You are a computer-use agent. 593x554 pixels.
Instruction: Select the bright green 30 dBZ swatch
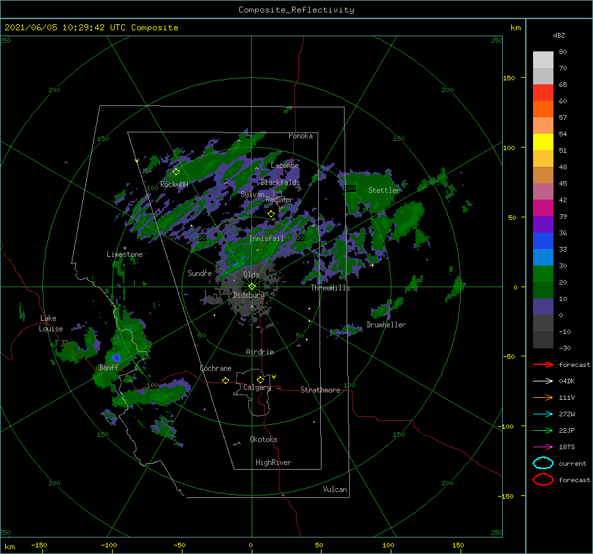(x=543, y=273)
